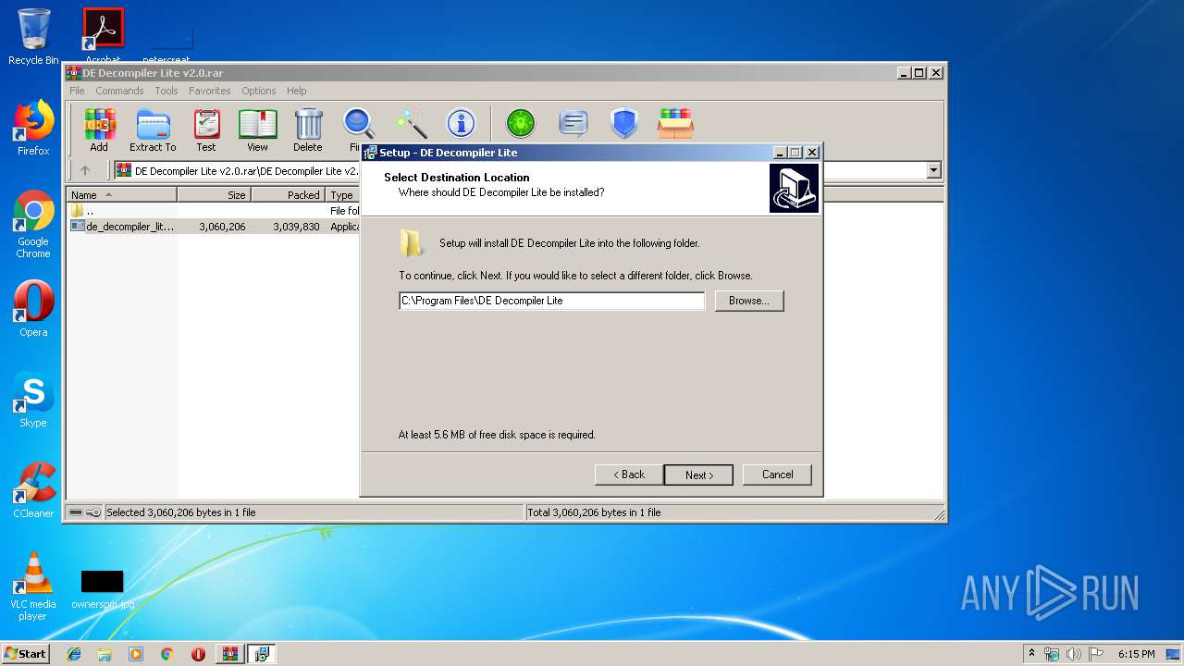Image resolution: width=1184 pixels, height=666 pixels.
Task: Open the Recycle Bin desktop icon
Action: [x=33, y=37]
